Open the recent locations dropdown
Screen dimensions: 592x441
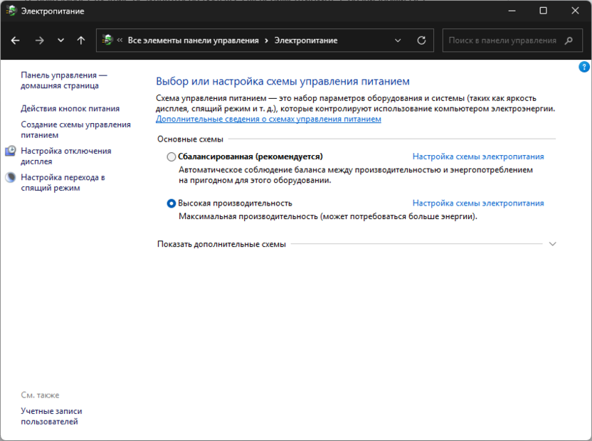60,41
